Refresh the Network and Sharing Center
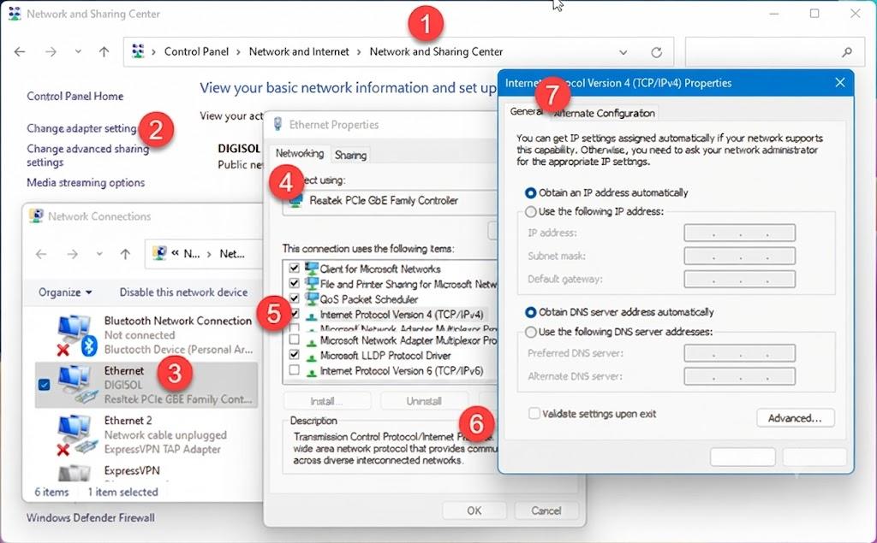 coord(657,52)
